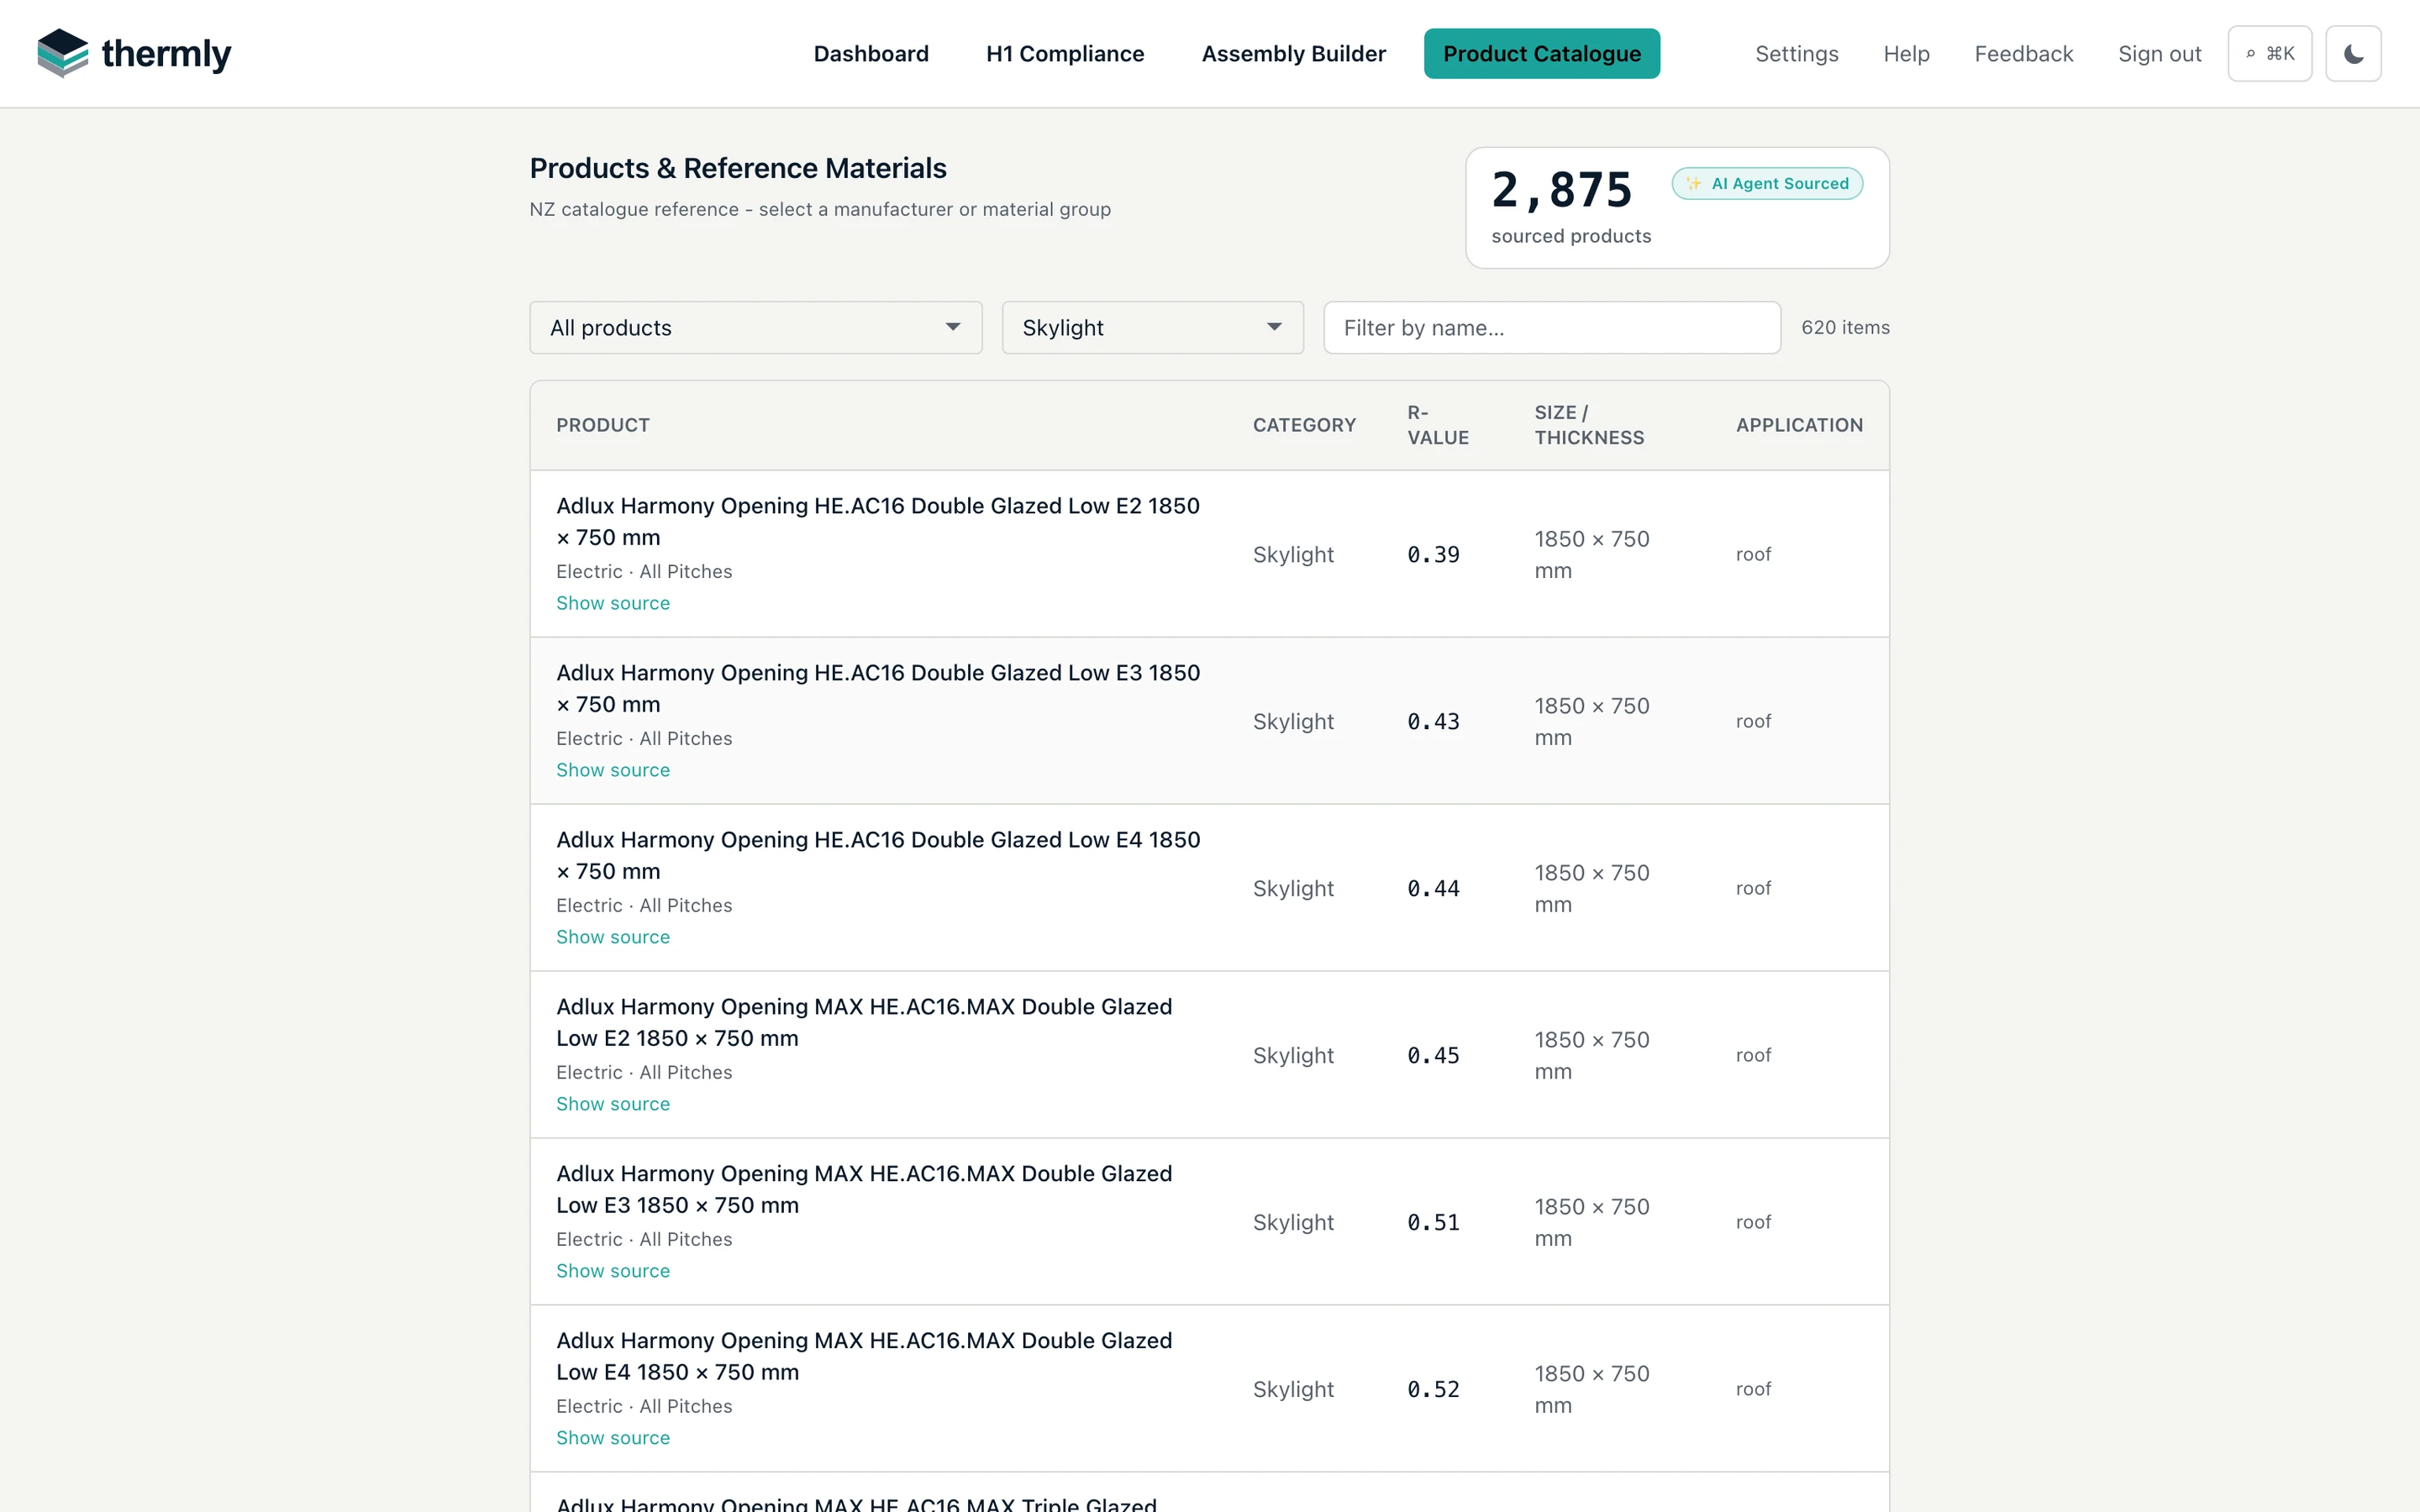Click the CATEGORY column header
This screenshot has width=2420, height=1512.
pyautogui.click(x=1304, y=425)
